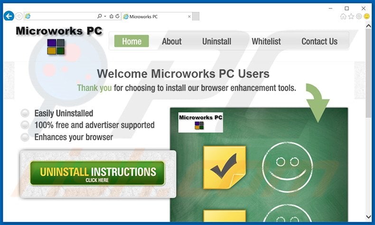Open the Whitelist page
The image size is (375, 225).
[x=266, y=41]
